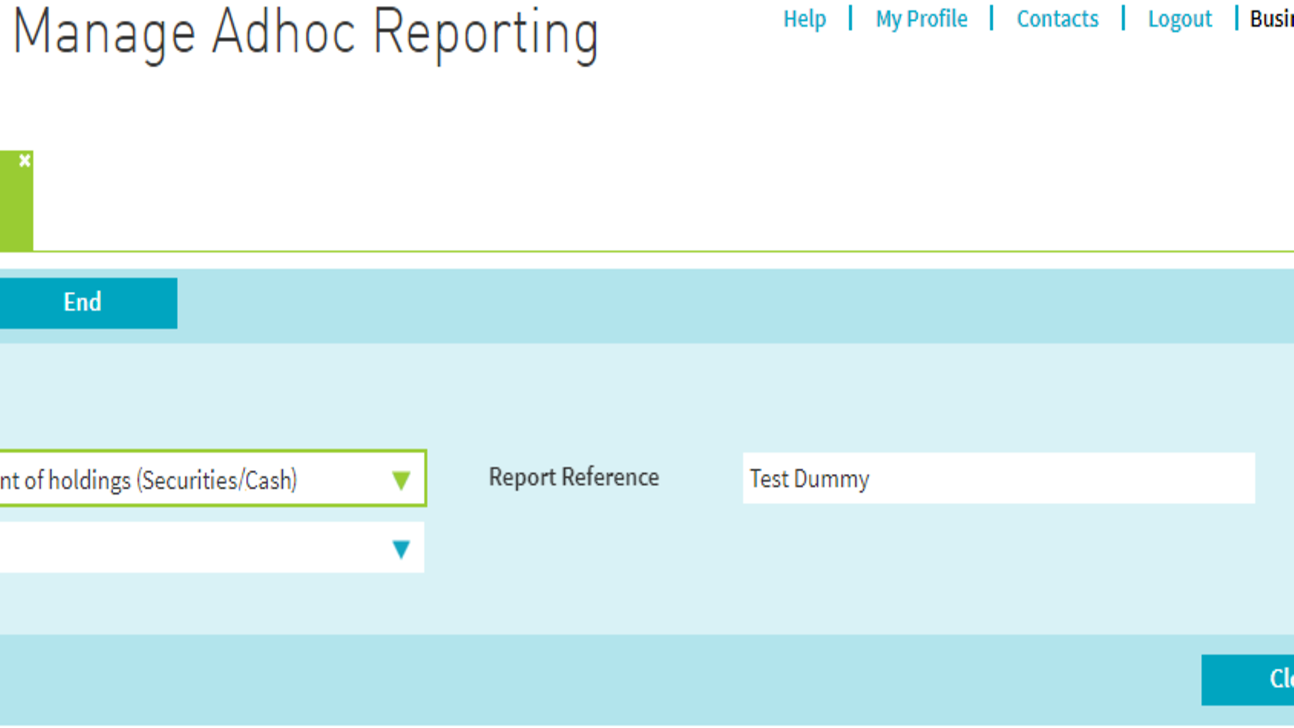Image resolution: width=1294 pixels, height=728 pixels.
Task: Select the green tab
Action: coord(16,209)
